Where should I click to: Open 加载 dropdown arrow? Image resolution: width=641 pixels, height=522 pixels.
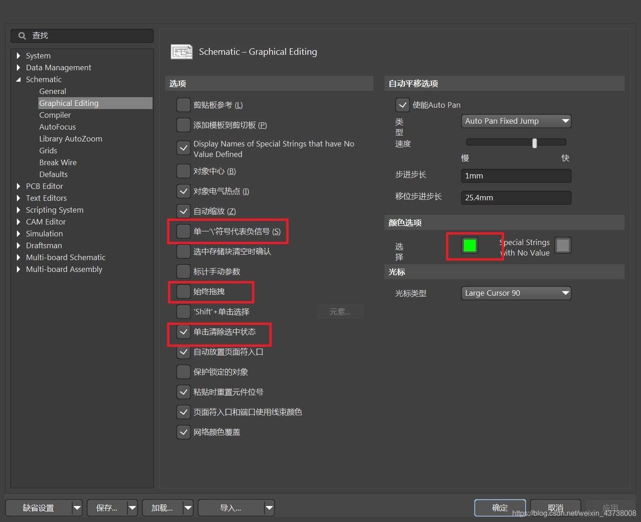click(188, 508)
